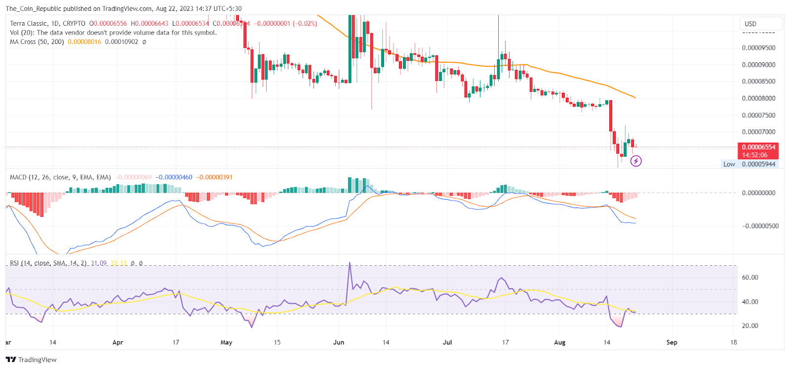The width and height of the screenshot is (790, 369).
Task: Click the 0.00007500 price axis label
Action: [x=758, y=115]
